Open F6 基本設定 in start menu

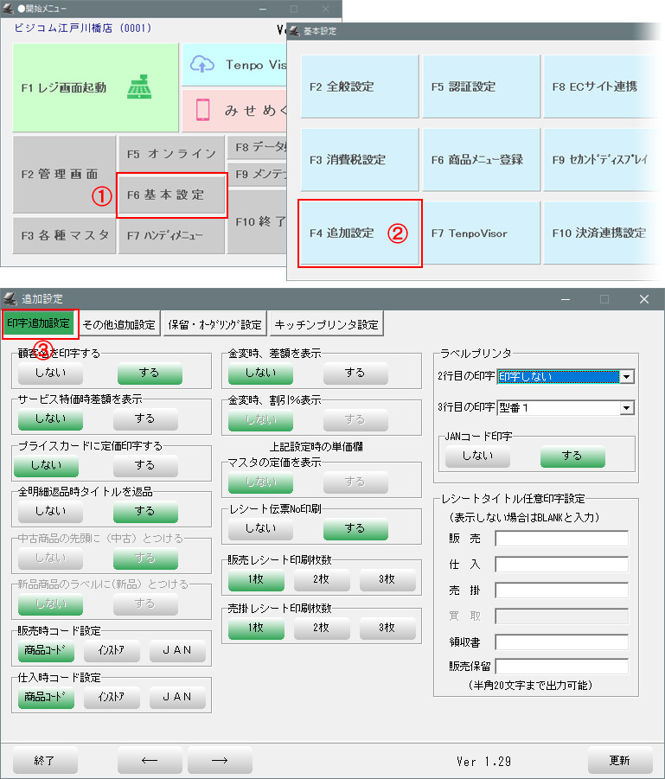click(x=171, y=195)
